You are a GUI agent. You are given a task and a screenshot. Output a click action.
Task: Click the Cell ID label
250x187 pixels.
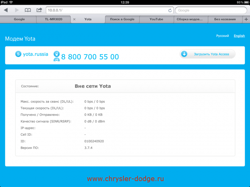pos(26,135)
